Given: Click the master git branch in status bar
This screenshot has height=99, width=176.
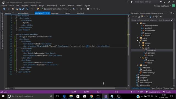Looking at the screenshot, I should 168,92.
